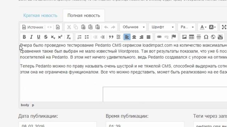
Task: Click the Copy icon
Action: pyautogui.click(x=76, y=27)
